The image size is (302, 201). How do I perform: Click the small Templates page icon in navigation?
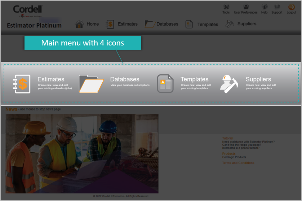tap(189, 25)
